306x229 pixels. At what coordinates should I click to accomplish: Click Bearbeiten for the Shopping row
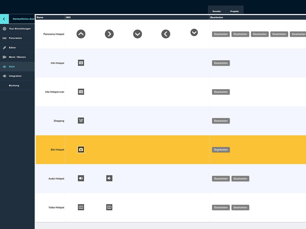coord(221,121)
